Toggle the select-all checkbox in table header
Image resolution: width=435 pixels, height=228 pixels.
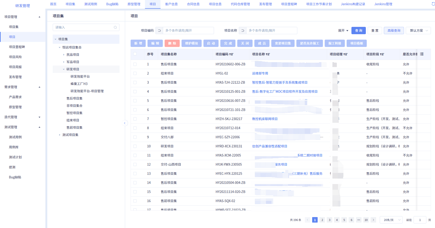(x=135, y=54)
